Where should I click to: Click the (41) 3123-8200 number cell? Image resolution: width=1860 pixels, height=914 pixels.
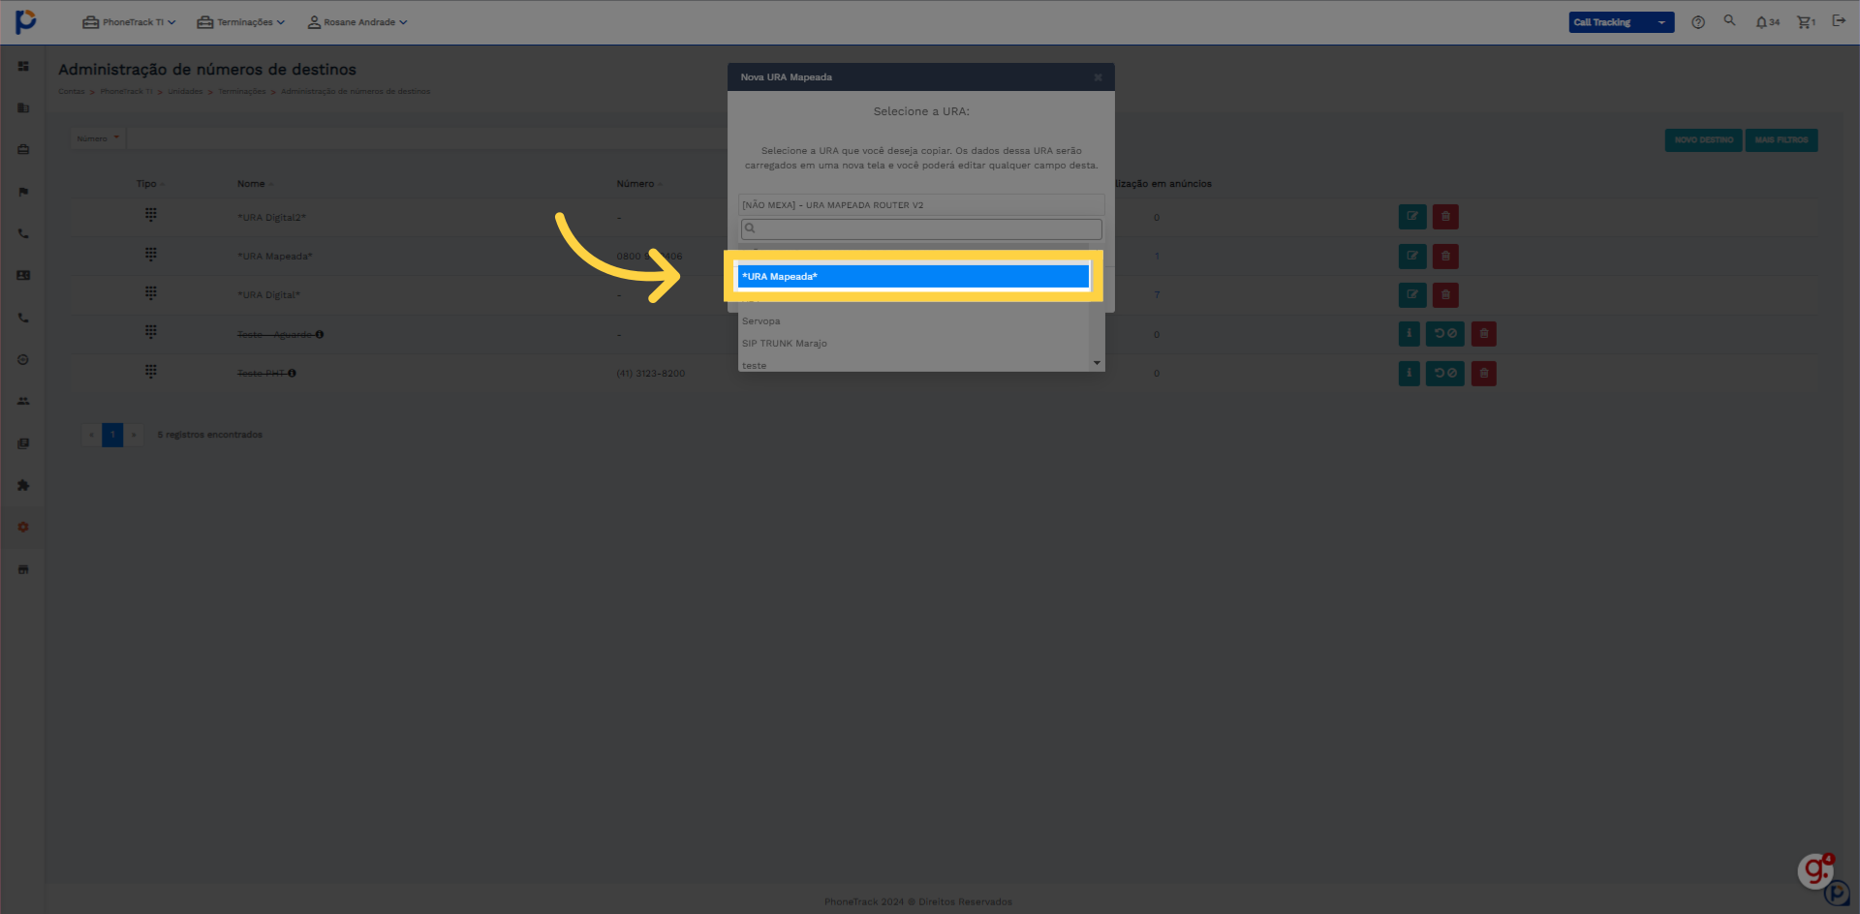651,374
